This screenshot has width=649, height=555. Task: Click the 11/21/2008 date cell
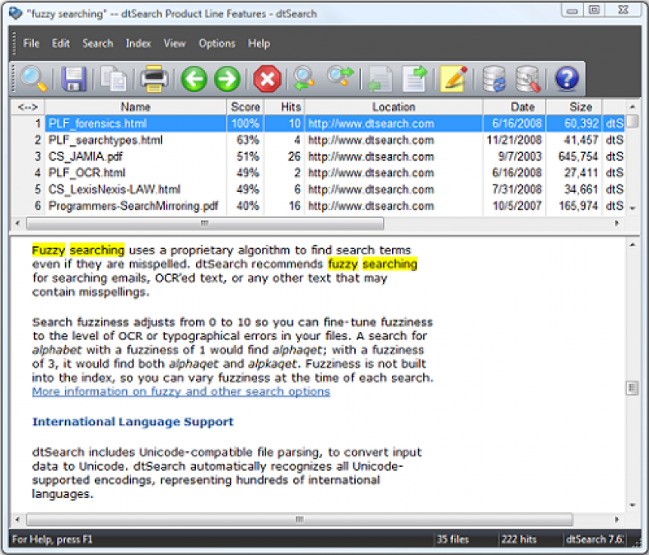pyautogui.click(x=514, y=140)
